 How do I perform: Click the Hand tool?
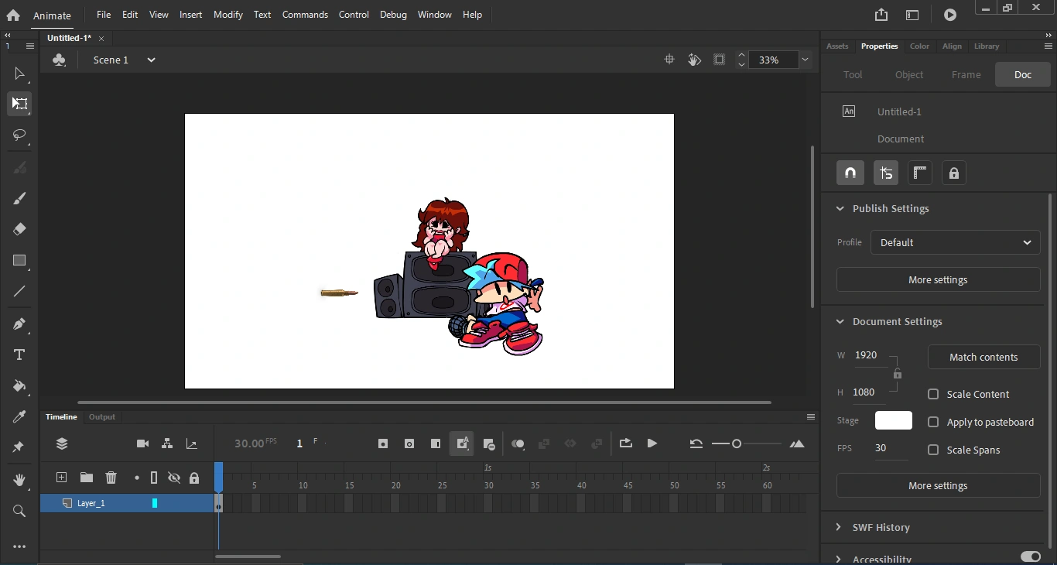coord(19,480)
